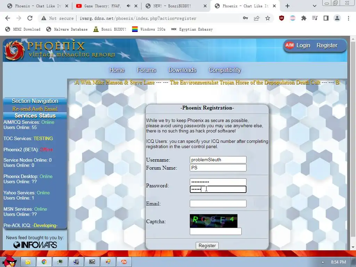Viewport: 356px width, 267px height.
Task: Click the forward navigation arrow
Action: (x=19, y=18)
